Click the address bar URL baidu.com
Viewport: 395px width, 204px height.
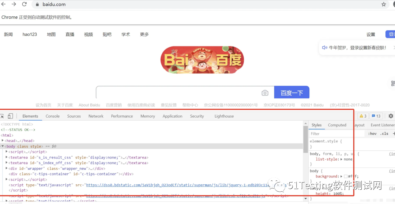[54, 4]
